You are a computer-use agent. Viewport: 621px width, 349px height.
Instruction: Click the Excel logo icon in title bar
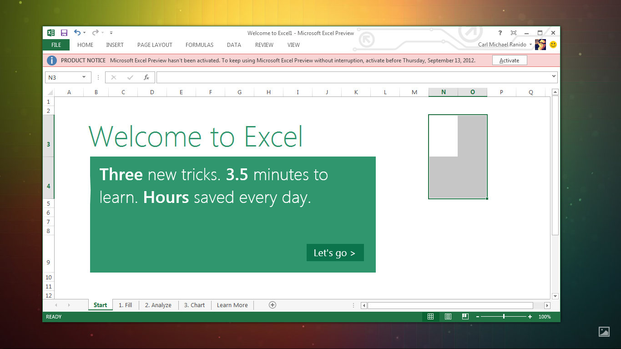point(51,33)
